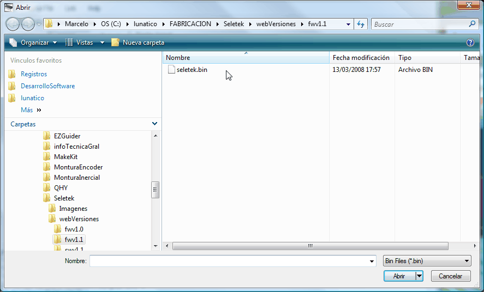Click fwv1.1 in the address breadcrumb
Image resolution: width=484 pixels, height=292 pixels.
pyautogui.click(x=317, y=24)
